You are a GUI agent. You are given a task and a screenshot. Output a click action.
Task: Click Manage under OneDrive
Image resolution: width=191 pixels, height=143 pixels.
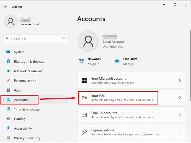pyautogui.click(x=128, y=64)
